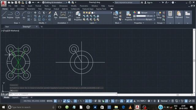Viewport: 196px width, 110px height.
Task: Choose the Move tool in Modify panel
Action: (35, 13)
